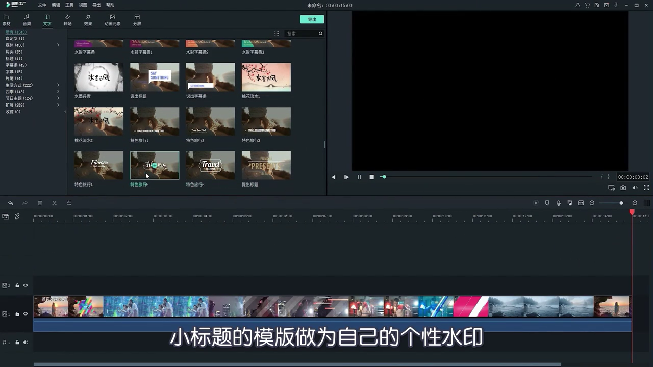Image resolution: width=653 pixels, height=367 pixels.
Task: Record a voiceover with the microphone icon
Action: [x=559, y=203]
